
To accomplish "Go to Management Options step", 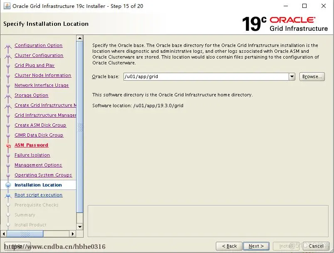I will coord(38,165).
